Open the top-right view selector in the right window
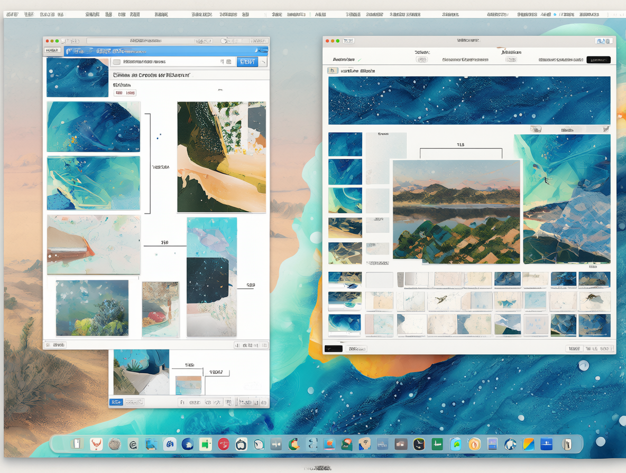This screenshot has height=473, width=626. click(x=603, y=41)
